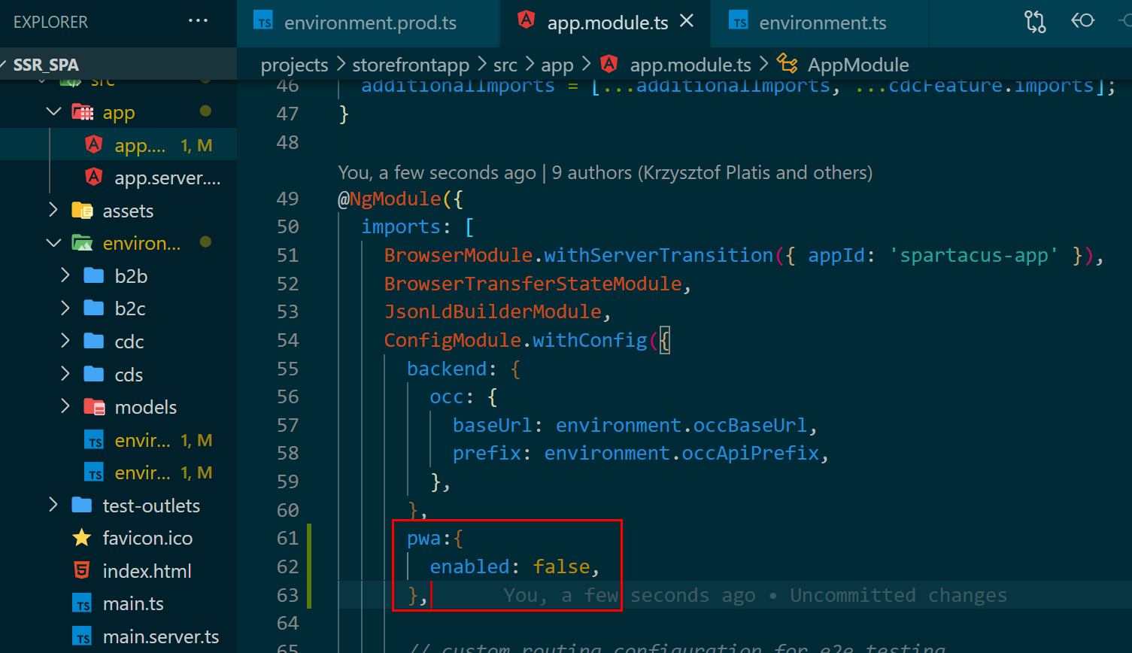Click compare changes icon in editor toolbar

click(x=1035, y=22)
